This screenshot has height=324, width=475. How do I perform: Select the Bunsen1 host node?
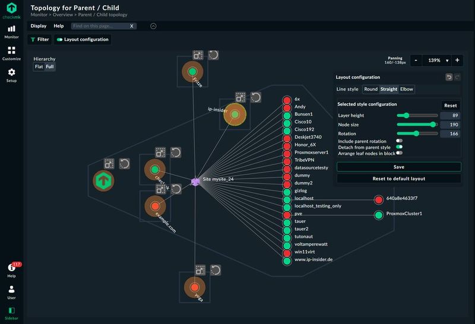click(x=287, y=116)
